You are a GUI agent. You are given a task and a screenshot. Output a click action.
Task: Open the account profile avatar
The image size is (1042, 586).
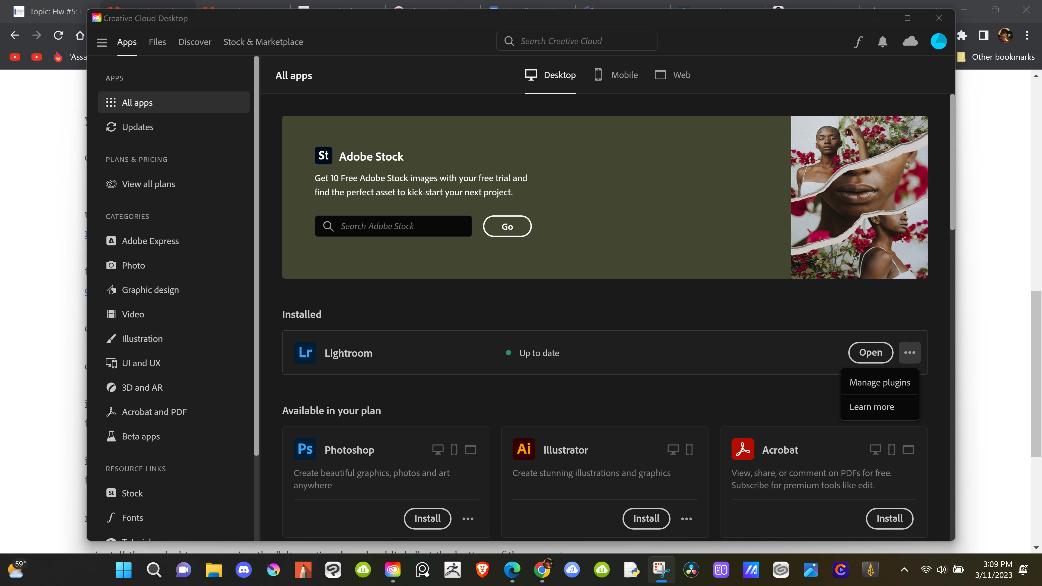[x=938, y=41]
